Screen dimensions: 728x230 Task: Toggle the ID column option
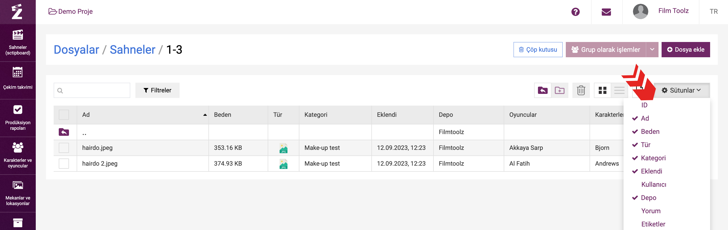coord(644,105)
